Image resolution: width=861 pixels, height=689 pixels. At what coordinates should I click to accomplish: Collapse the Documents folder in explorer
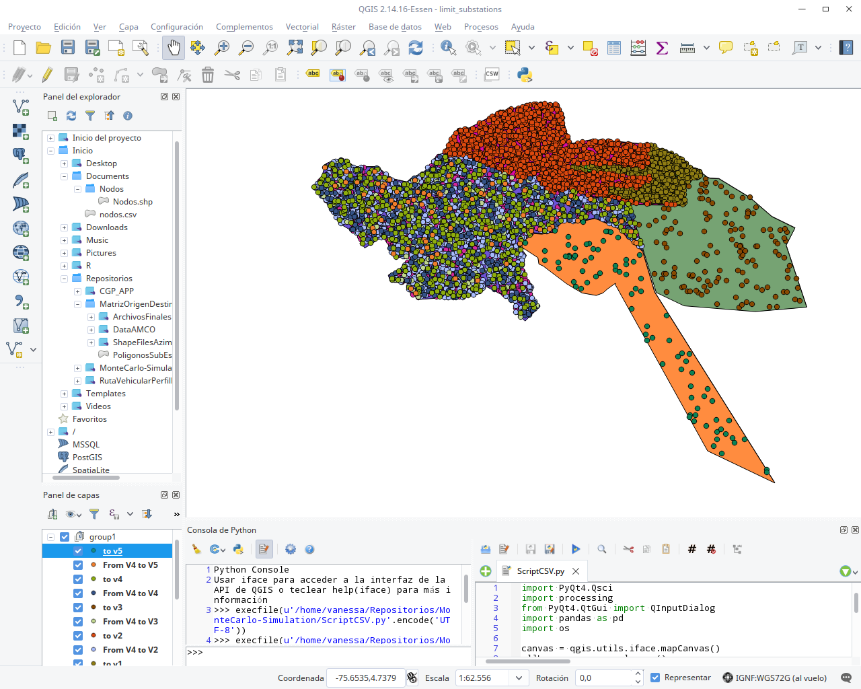coord(64,176)
